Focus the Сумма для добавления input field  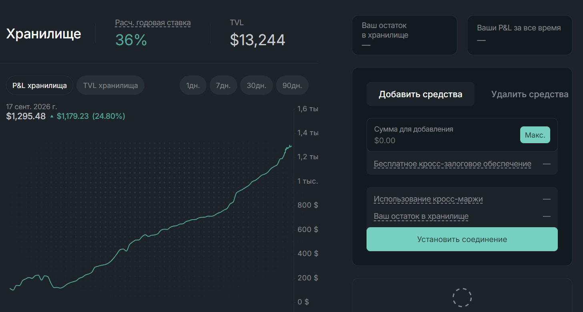pyautogui.click(x=462, y=135)
